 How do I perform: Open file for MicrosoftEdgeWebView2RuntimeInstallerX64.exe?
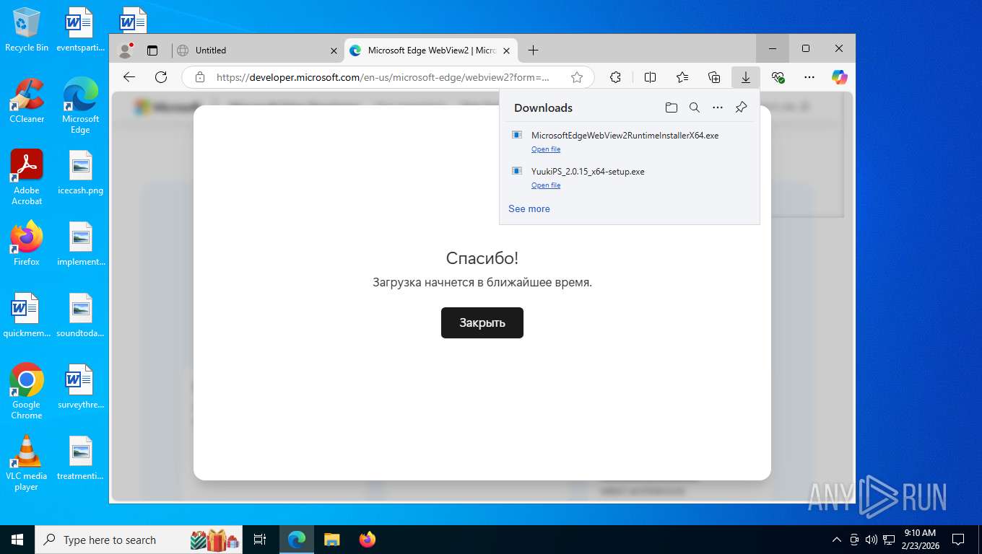click(x=546, y=149)
